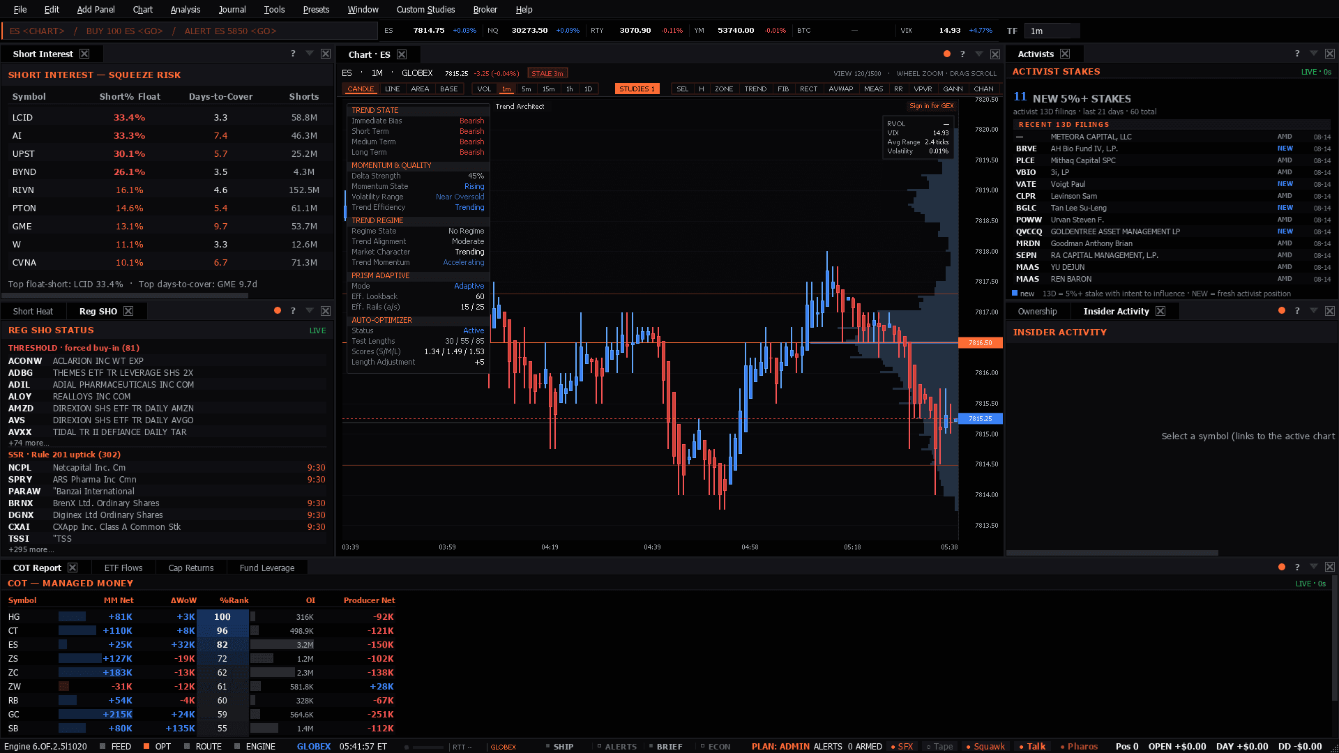Expand the Insider Activity panel dropdown arrow

[x=1314, y=311]
